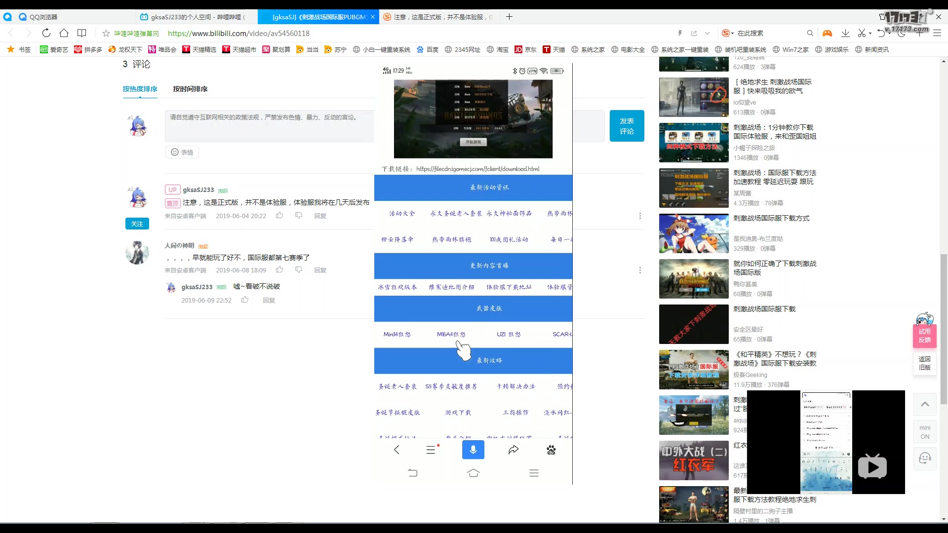Like gksaSJ233's pinned comment with the thumb icon
948x533 pixels.
pyautogui.click(x=279, y=215)
